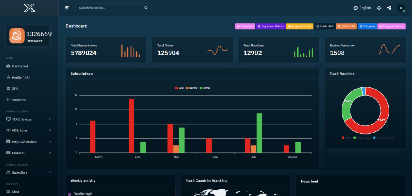The width and height of the screenshot is (412, 196).
Task: Toggle the Renew series legend in chart
Action: (190, 88)
